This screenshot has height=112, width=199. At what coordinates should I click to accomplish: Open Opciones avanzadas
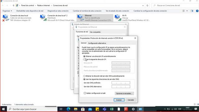(x=124, y=93)
